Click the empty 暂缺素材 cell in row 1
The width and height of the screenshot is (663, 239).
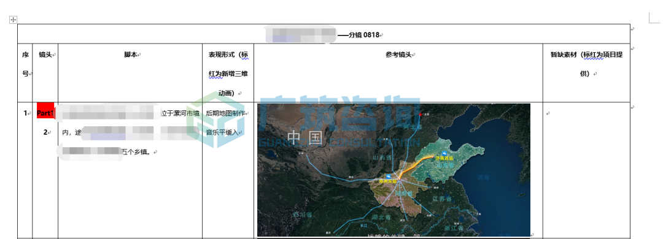(x=586, y=169)
